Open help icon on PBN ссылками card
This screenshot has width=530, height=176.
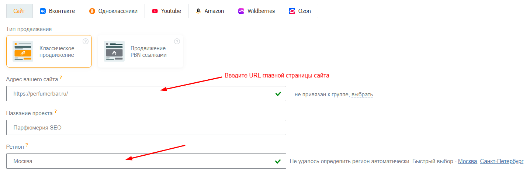click(177, 41)
